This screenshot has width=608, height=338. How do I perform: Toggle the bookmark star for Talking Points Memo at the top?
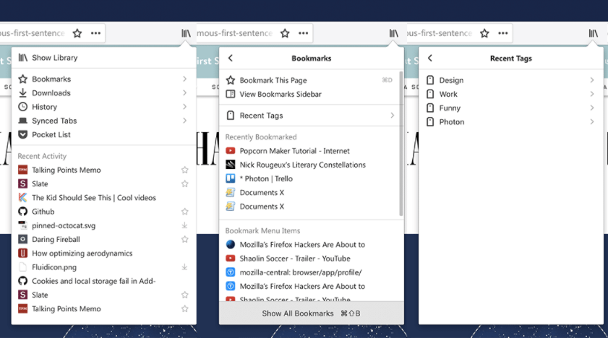pos(184,170)
